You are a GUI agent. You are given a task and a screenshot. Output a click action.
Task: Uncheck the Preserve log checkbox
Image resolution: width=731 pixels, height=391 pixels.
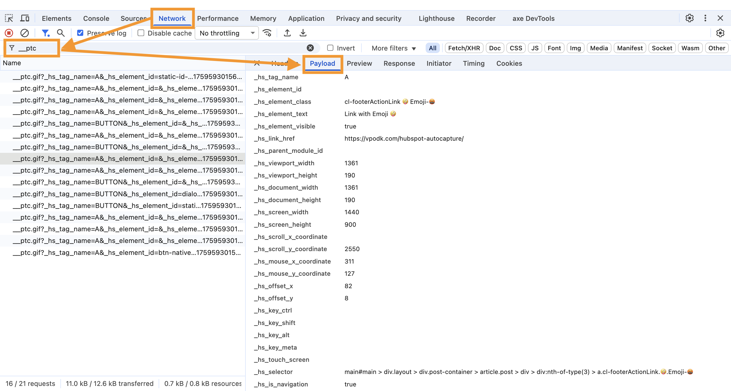pyautogui.click(x=80, y=33)
